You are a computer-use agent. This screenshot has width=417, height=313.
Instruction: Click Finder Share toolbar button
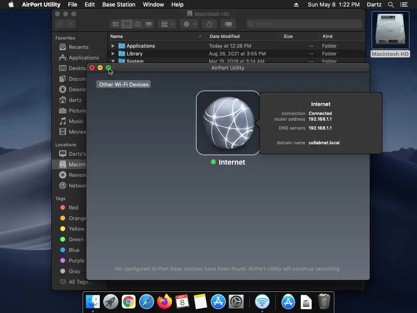point(210,24)
